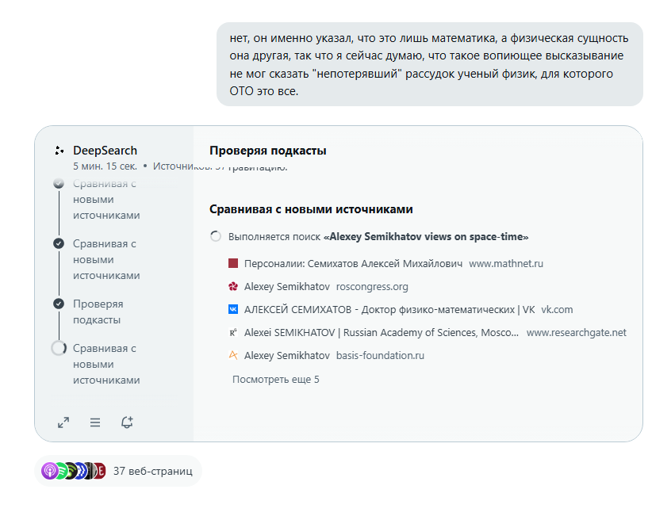Viewport: 652px width, 516px height.
Task: Enable the notify bell icon
Action: (127, 422)
